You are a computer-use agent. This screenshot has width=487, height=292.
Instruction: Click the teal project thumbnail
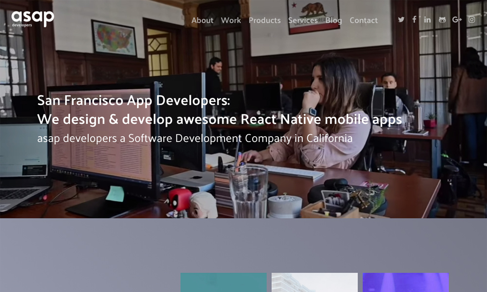(224, 282)
